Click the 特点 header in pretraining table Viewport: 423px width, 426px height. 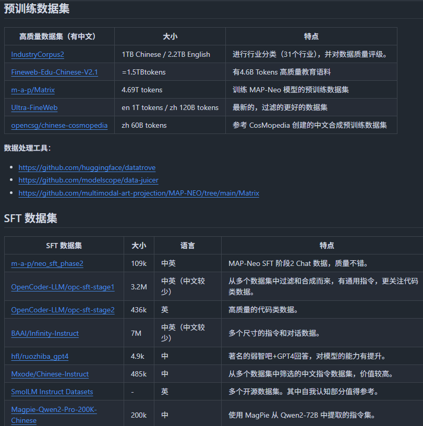[x=311, y=36]
